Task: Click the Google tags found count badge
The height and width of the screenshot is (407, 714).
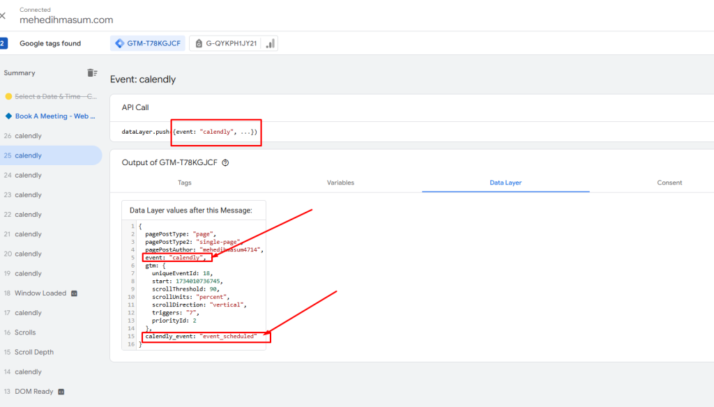Action: click(3, 43)
